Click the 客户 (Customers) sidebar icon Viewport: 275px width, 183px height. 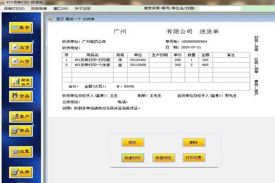22,117
